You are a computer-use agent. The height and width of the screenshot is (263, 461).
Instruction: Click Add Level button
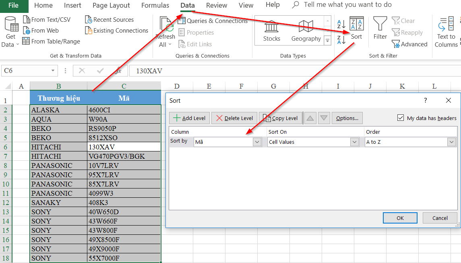click(x=189, y=118)
